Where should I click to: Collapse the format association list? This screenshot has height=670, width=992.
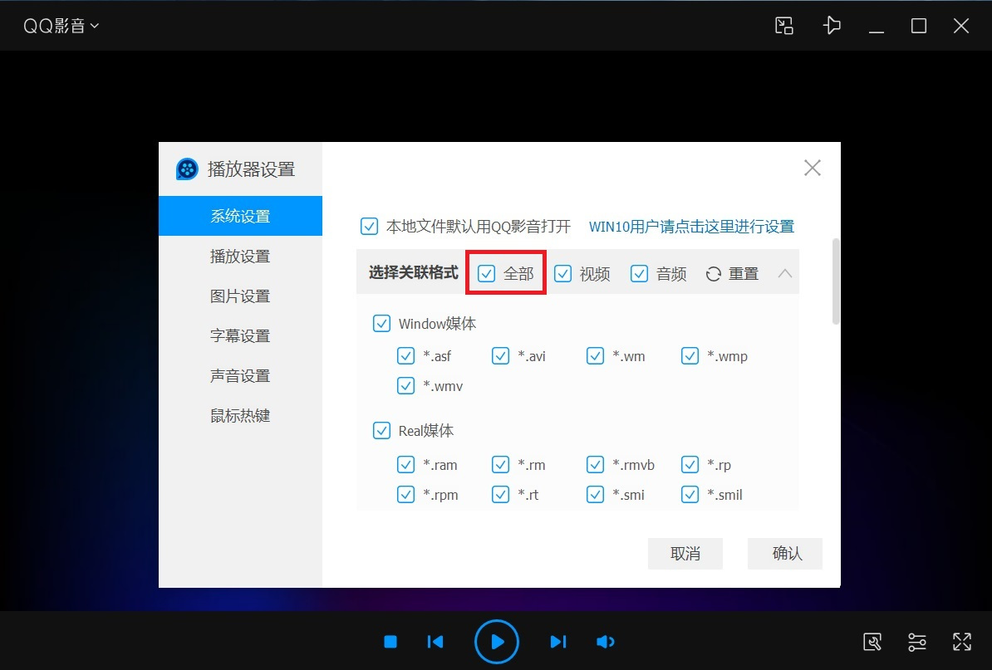pyautogui.click(x=784, y=273)
